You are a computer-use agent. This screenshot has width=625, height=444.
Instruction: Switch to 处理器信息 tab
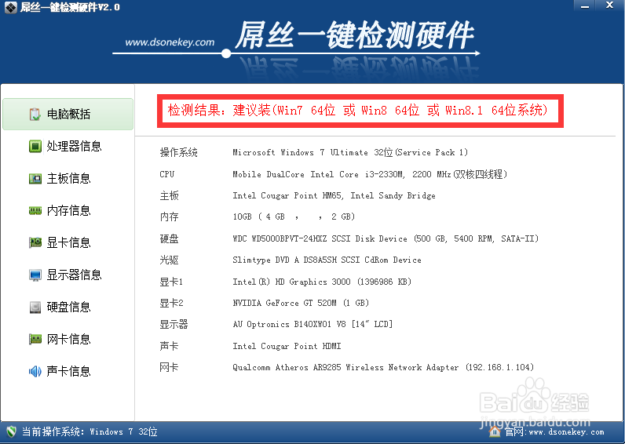point(68,146)
